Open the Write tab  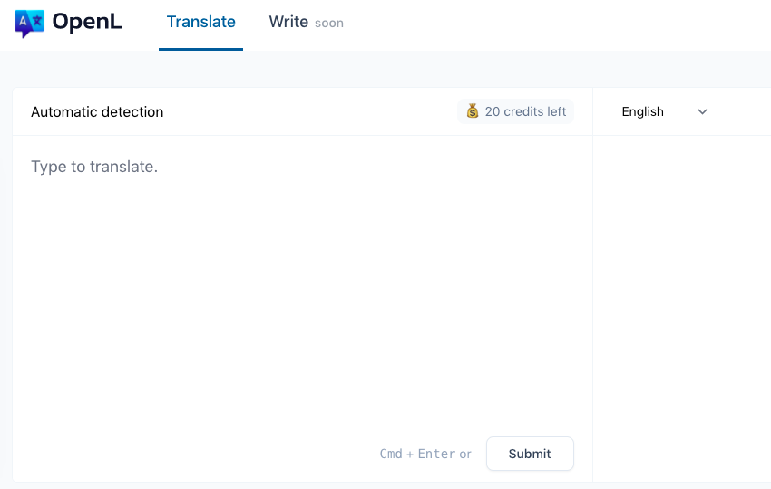(288, 23)
